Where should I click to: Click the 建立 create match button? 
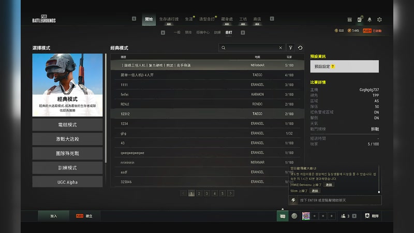click(x=84, y=216)
